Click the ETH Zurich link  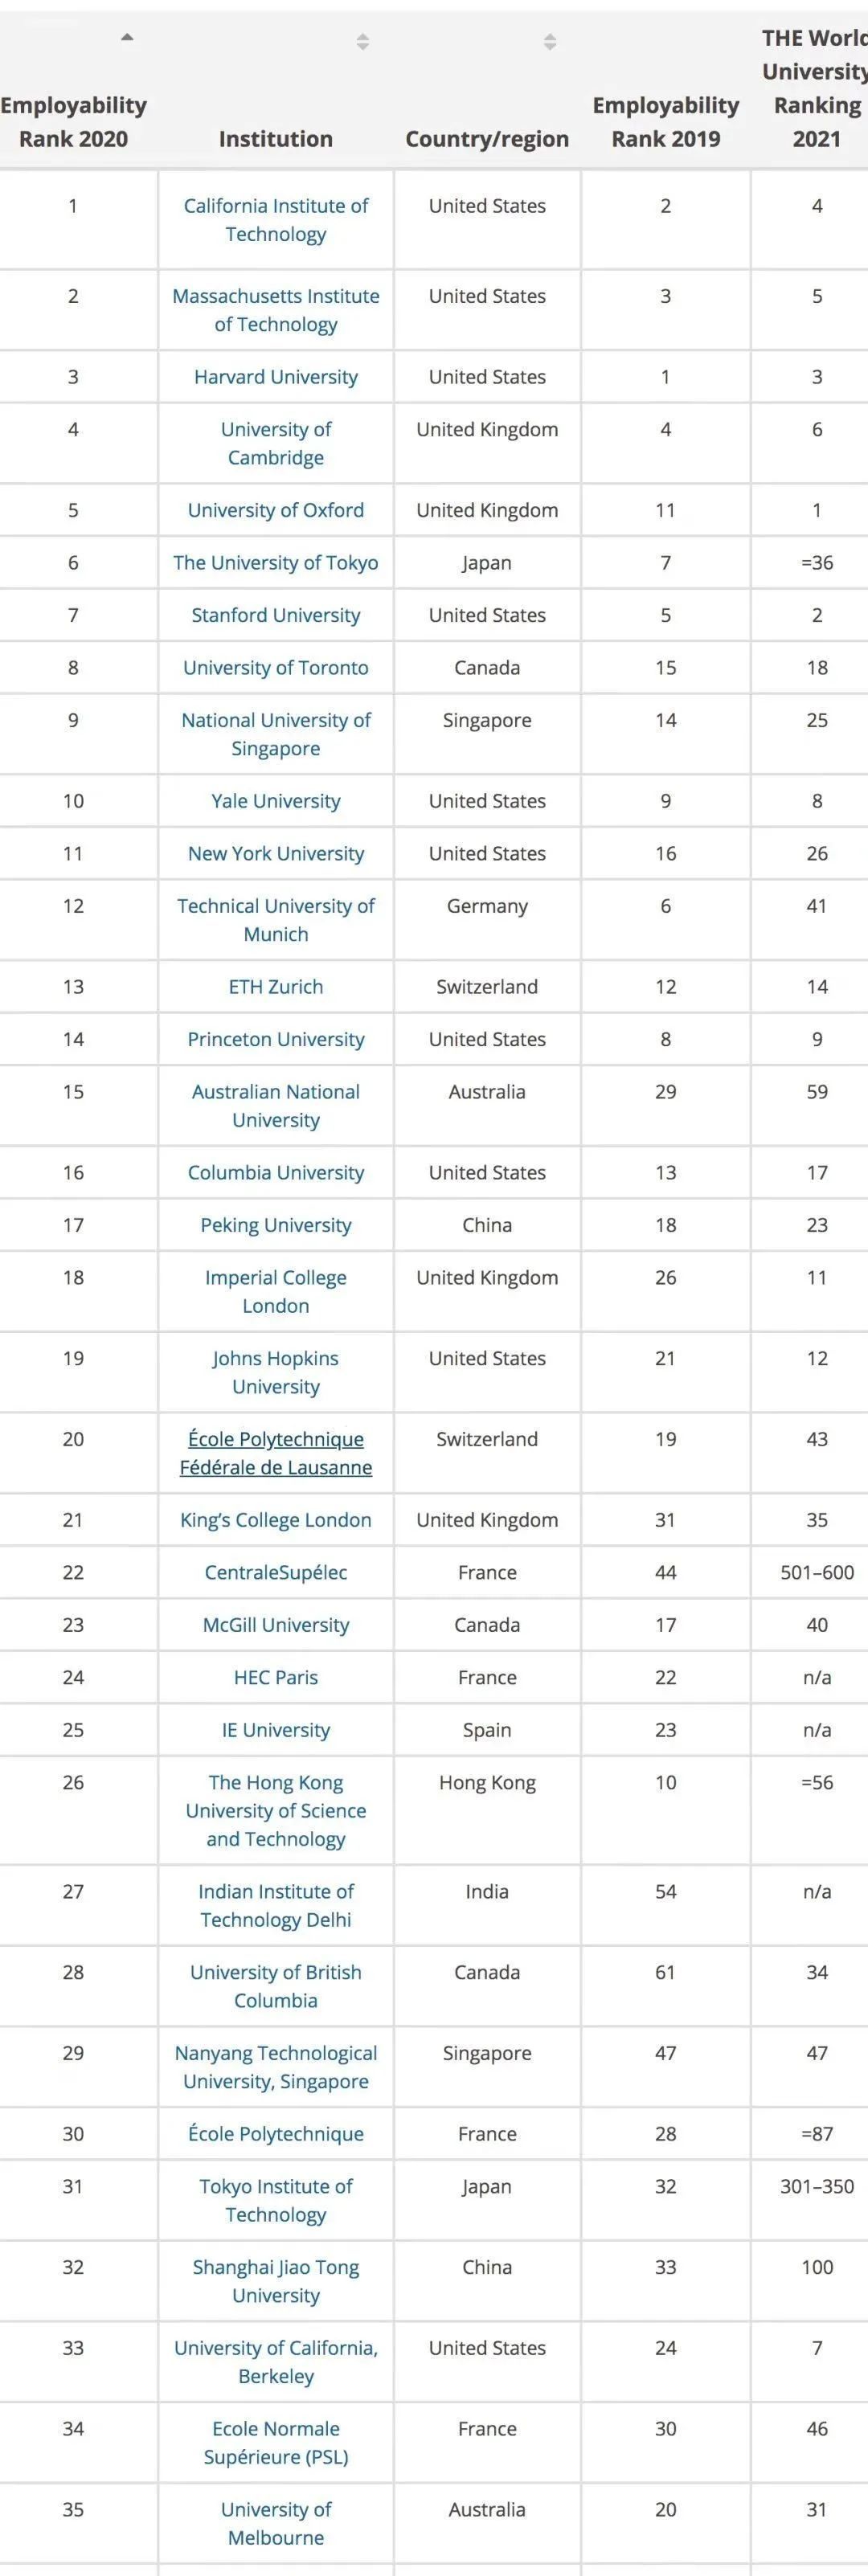click(x=276, y=987)
